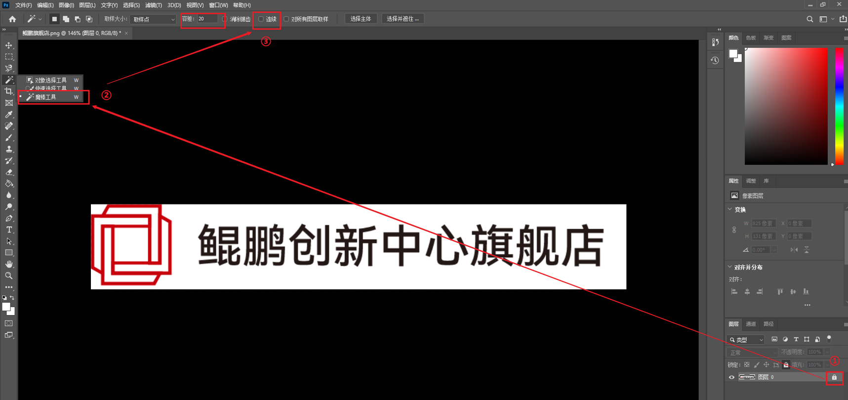Hide 图层 0 with eye icon
Viewport: 848px width, 400px height.
731,377
